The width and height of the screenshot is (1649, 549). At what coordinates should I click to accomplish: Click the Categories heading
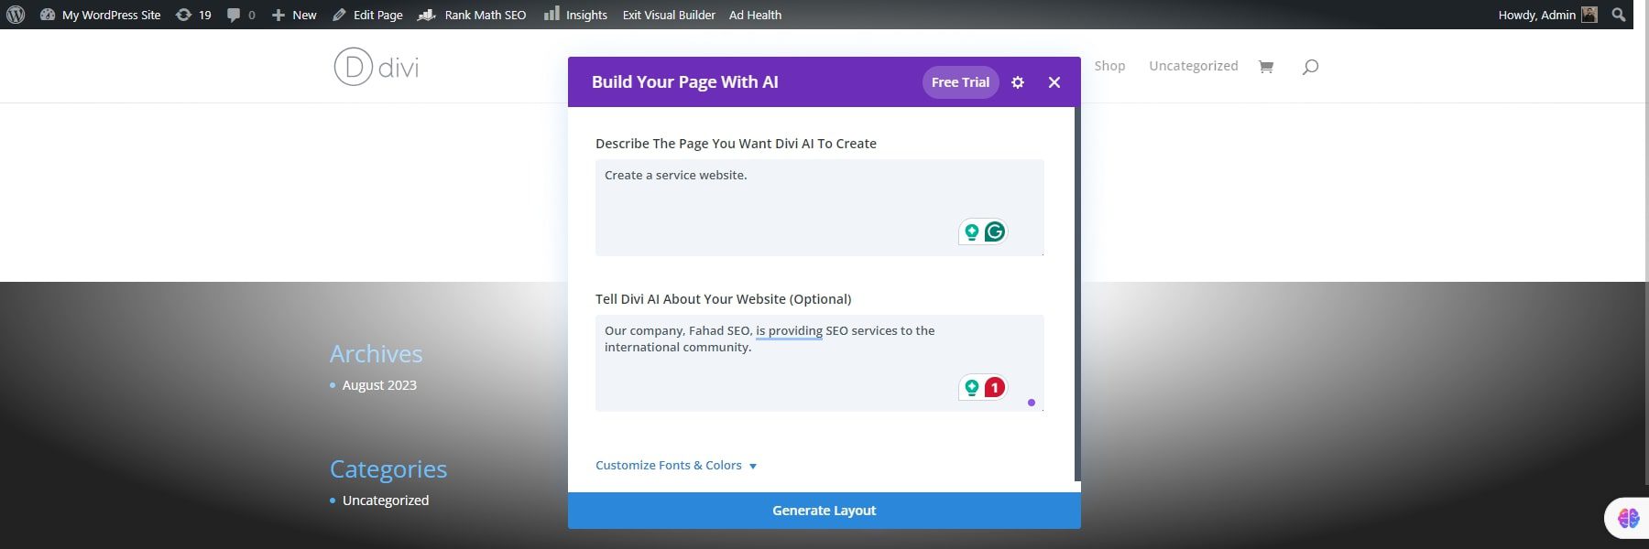click(388, 469)
